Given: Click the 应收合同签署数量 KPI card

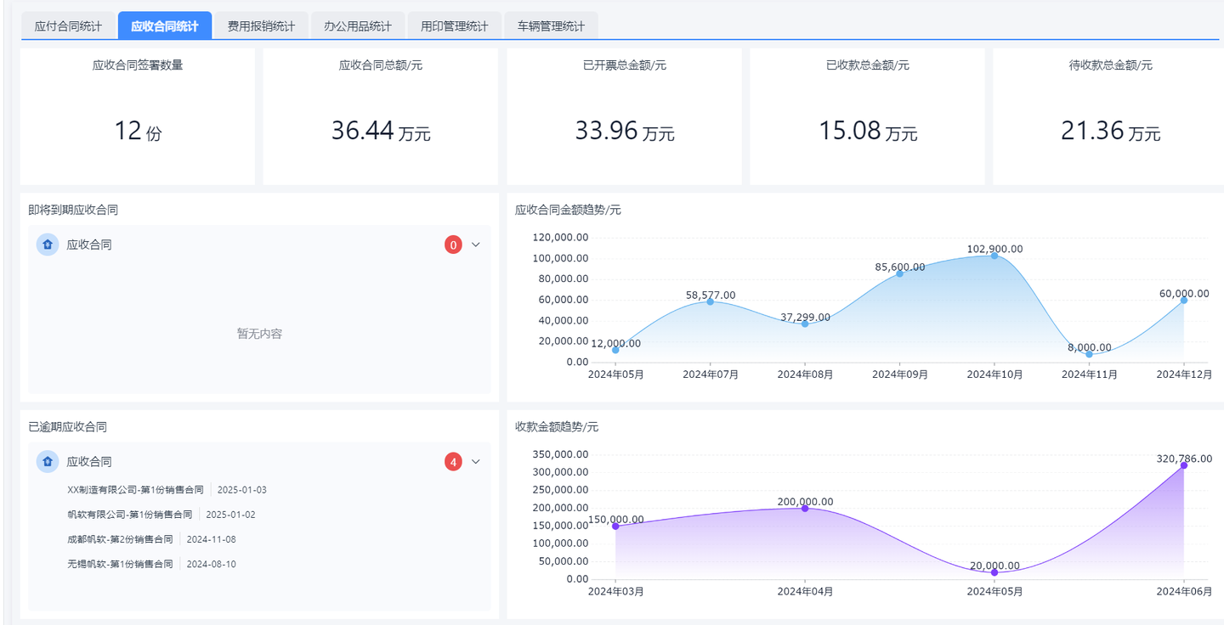Looking at the screenshot, I should click(x=137, y=115).
